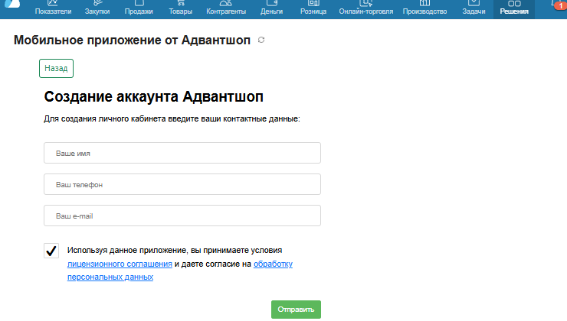Focus the Ваш телефон input field

pyautogui.click(x=182, y=184)
